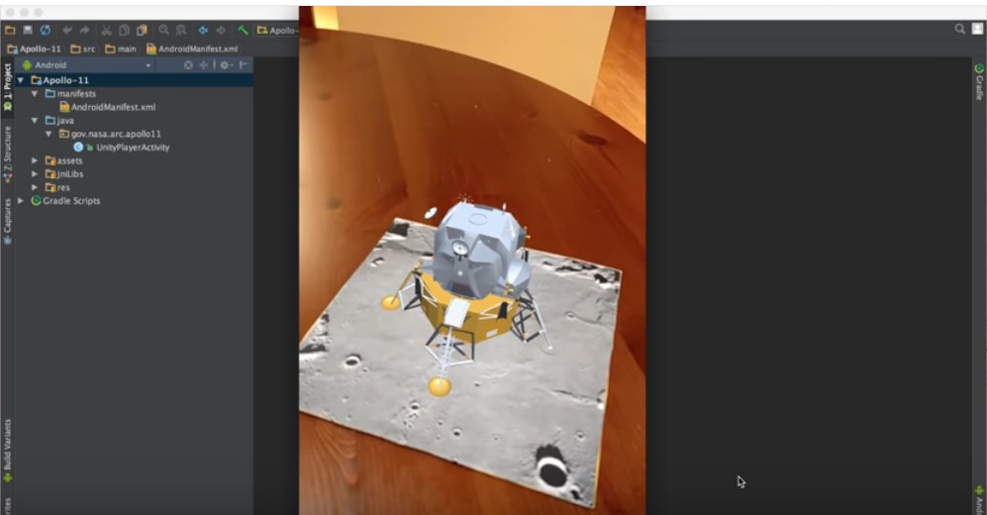This screenshot has height=515, width=987.
Task: Expand the jniLibs folder
Action: (x=35, y=173)
